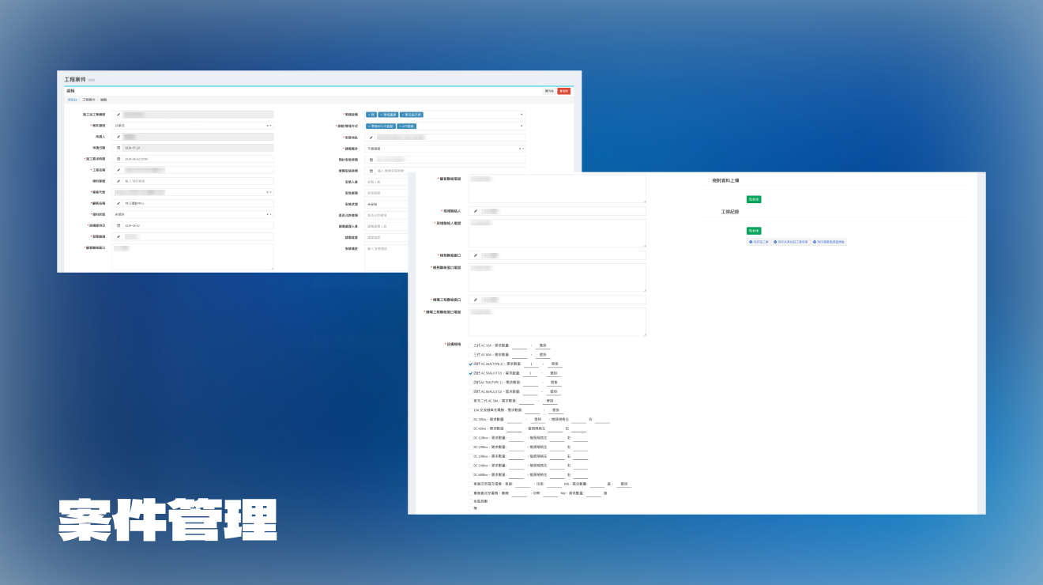
Task: Click the pencil icon beside 顧客名稱
Action: pyautogui.click(x=119, y=203)
